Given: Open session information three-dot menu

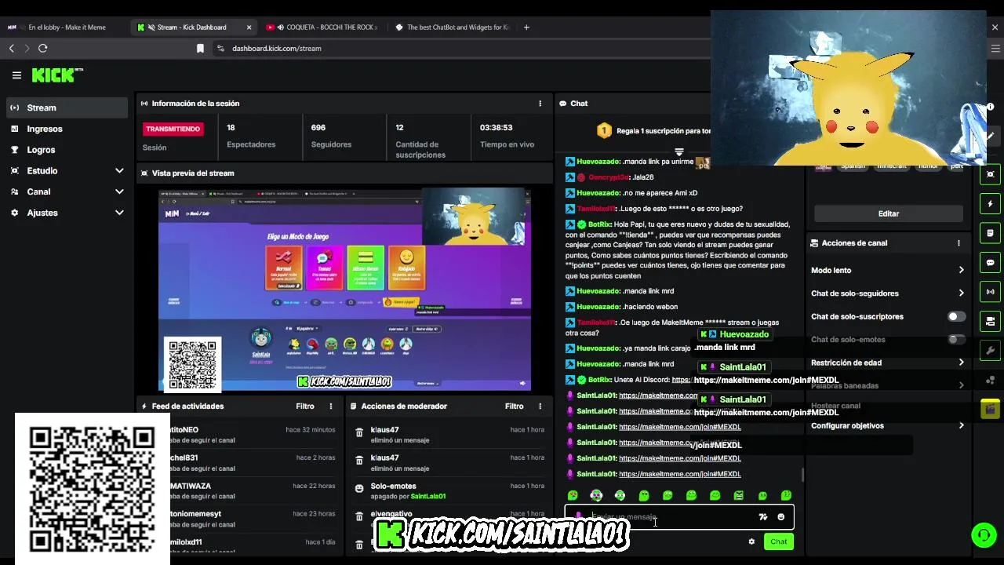Looking at the screenshot, I should tap(540, 104).
